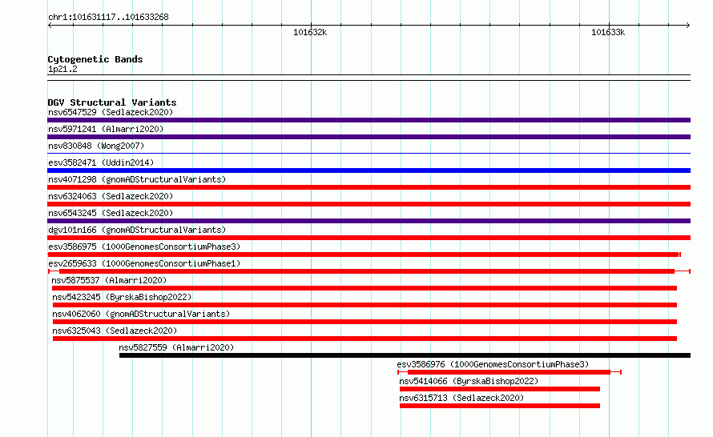Select the red bar under esv2659633
This screenshot has width=713, height=437.
369,271
